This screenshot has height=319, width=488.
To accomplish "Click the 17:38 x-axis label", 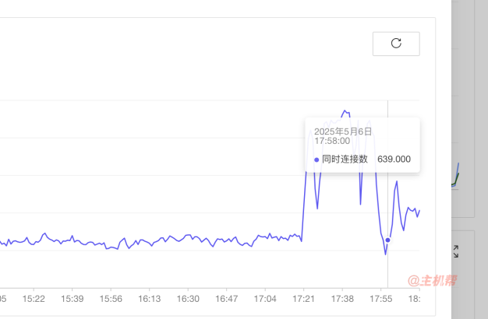I will (x=342, y=299).
